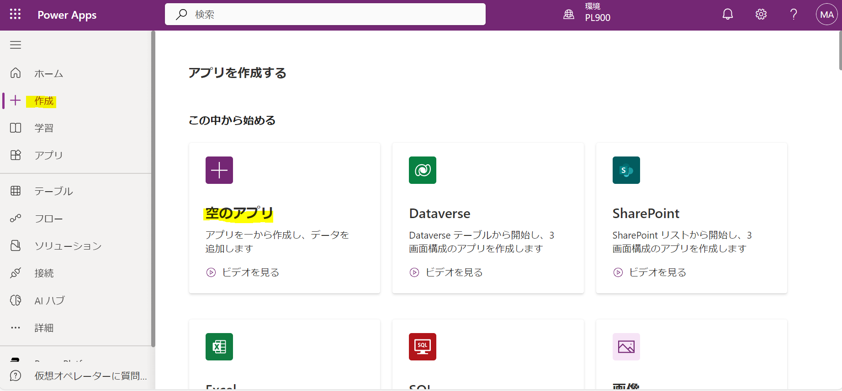Click the フロー flow icon
The image size is (842, 391).
(x=16, y=219)
